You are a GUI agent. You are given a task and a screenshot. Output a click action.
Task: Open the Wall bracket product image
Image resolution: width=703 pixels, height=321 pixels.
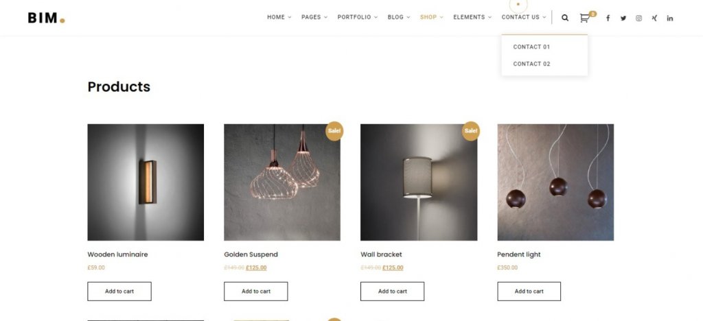[419, 182]
